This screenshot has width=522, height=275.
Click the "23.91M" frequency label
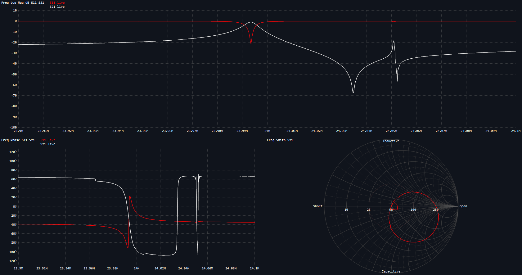click(43, 131)
